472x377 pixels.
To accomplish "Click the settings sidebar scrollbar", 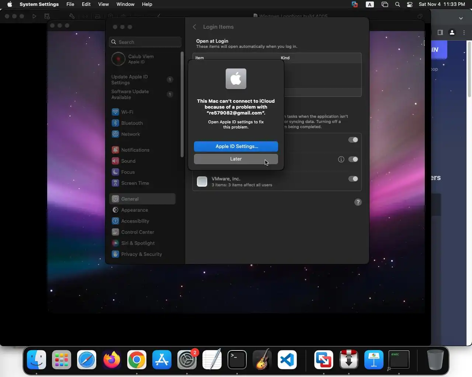I will 182,105.
